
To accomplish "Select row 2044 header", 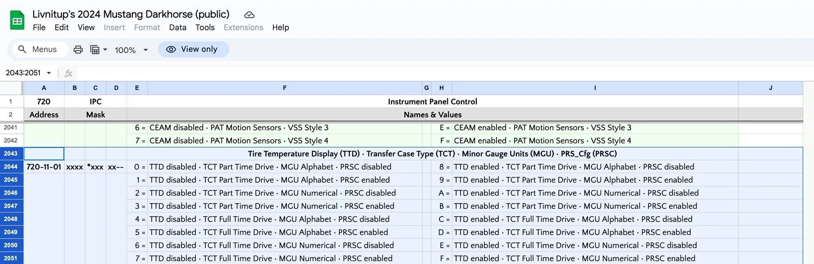I will 11,167.
